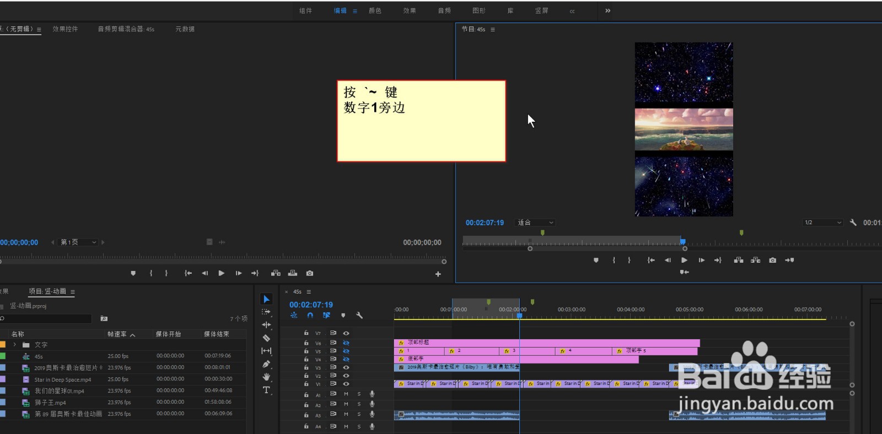
Task: Open Program monitor settings wrench
Action: 853,223
